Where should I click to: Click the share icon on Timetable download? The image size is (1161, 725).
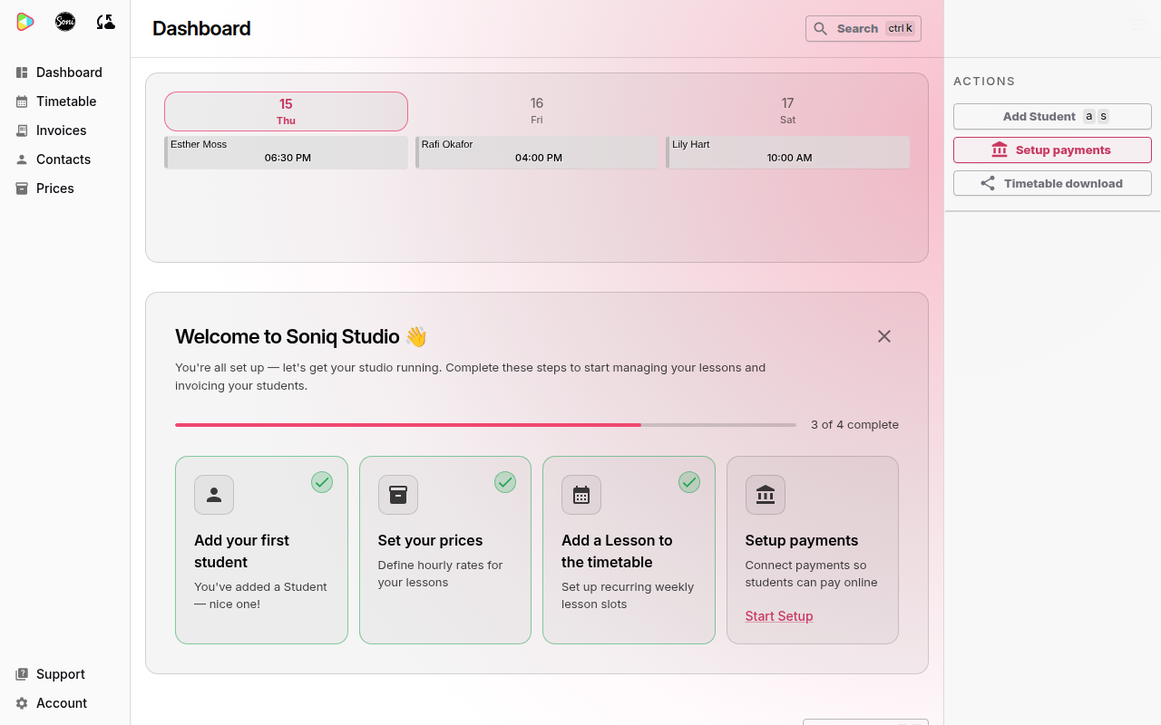[988, 183]
